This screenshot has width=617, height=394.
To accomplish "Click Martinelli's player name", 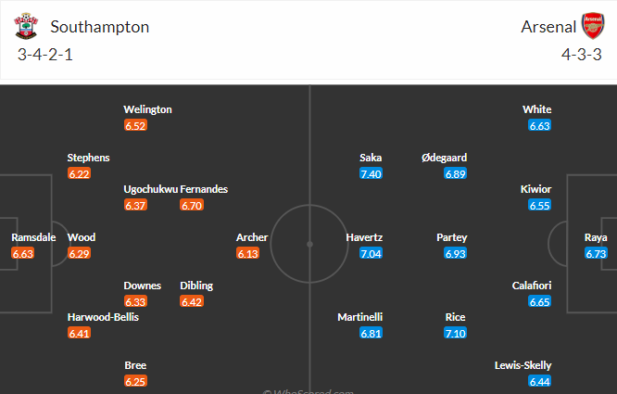I will pos(360,317).
